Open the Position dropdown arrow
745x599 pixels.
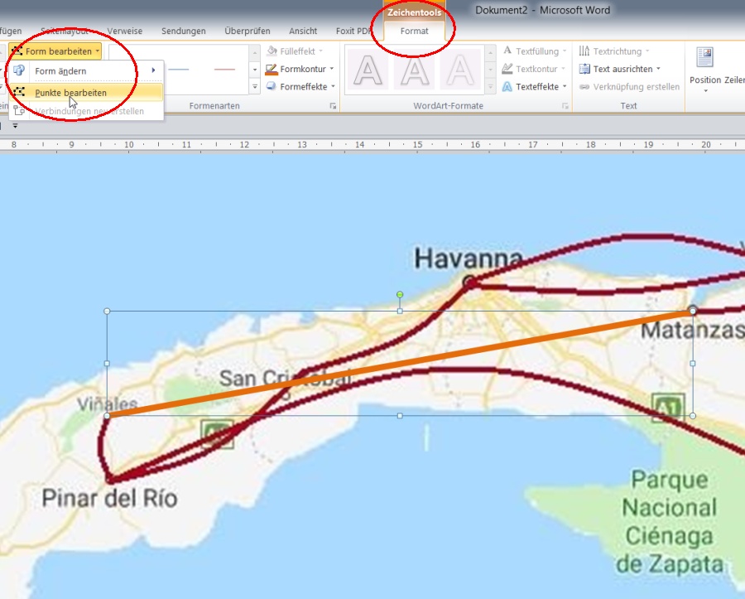click(x=705, y=91)
